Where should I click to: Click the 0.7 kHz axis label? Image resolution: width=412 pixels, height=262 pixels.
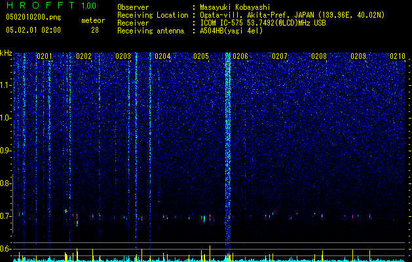coord(5,216)
